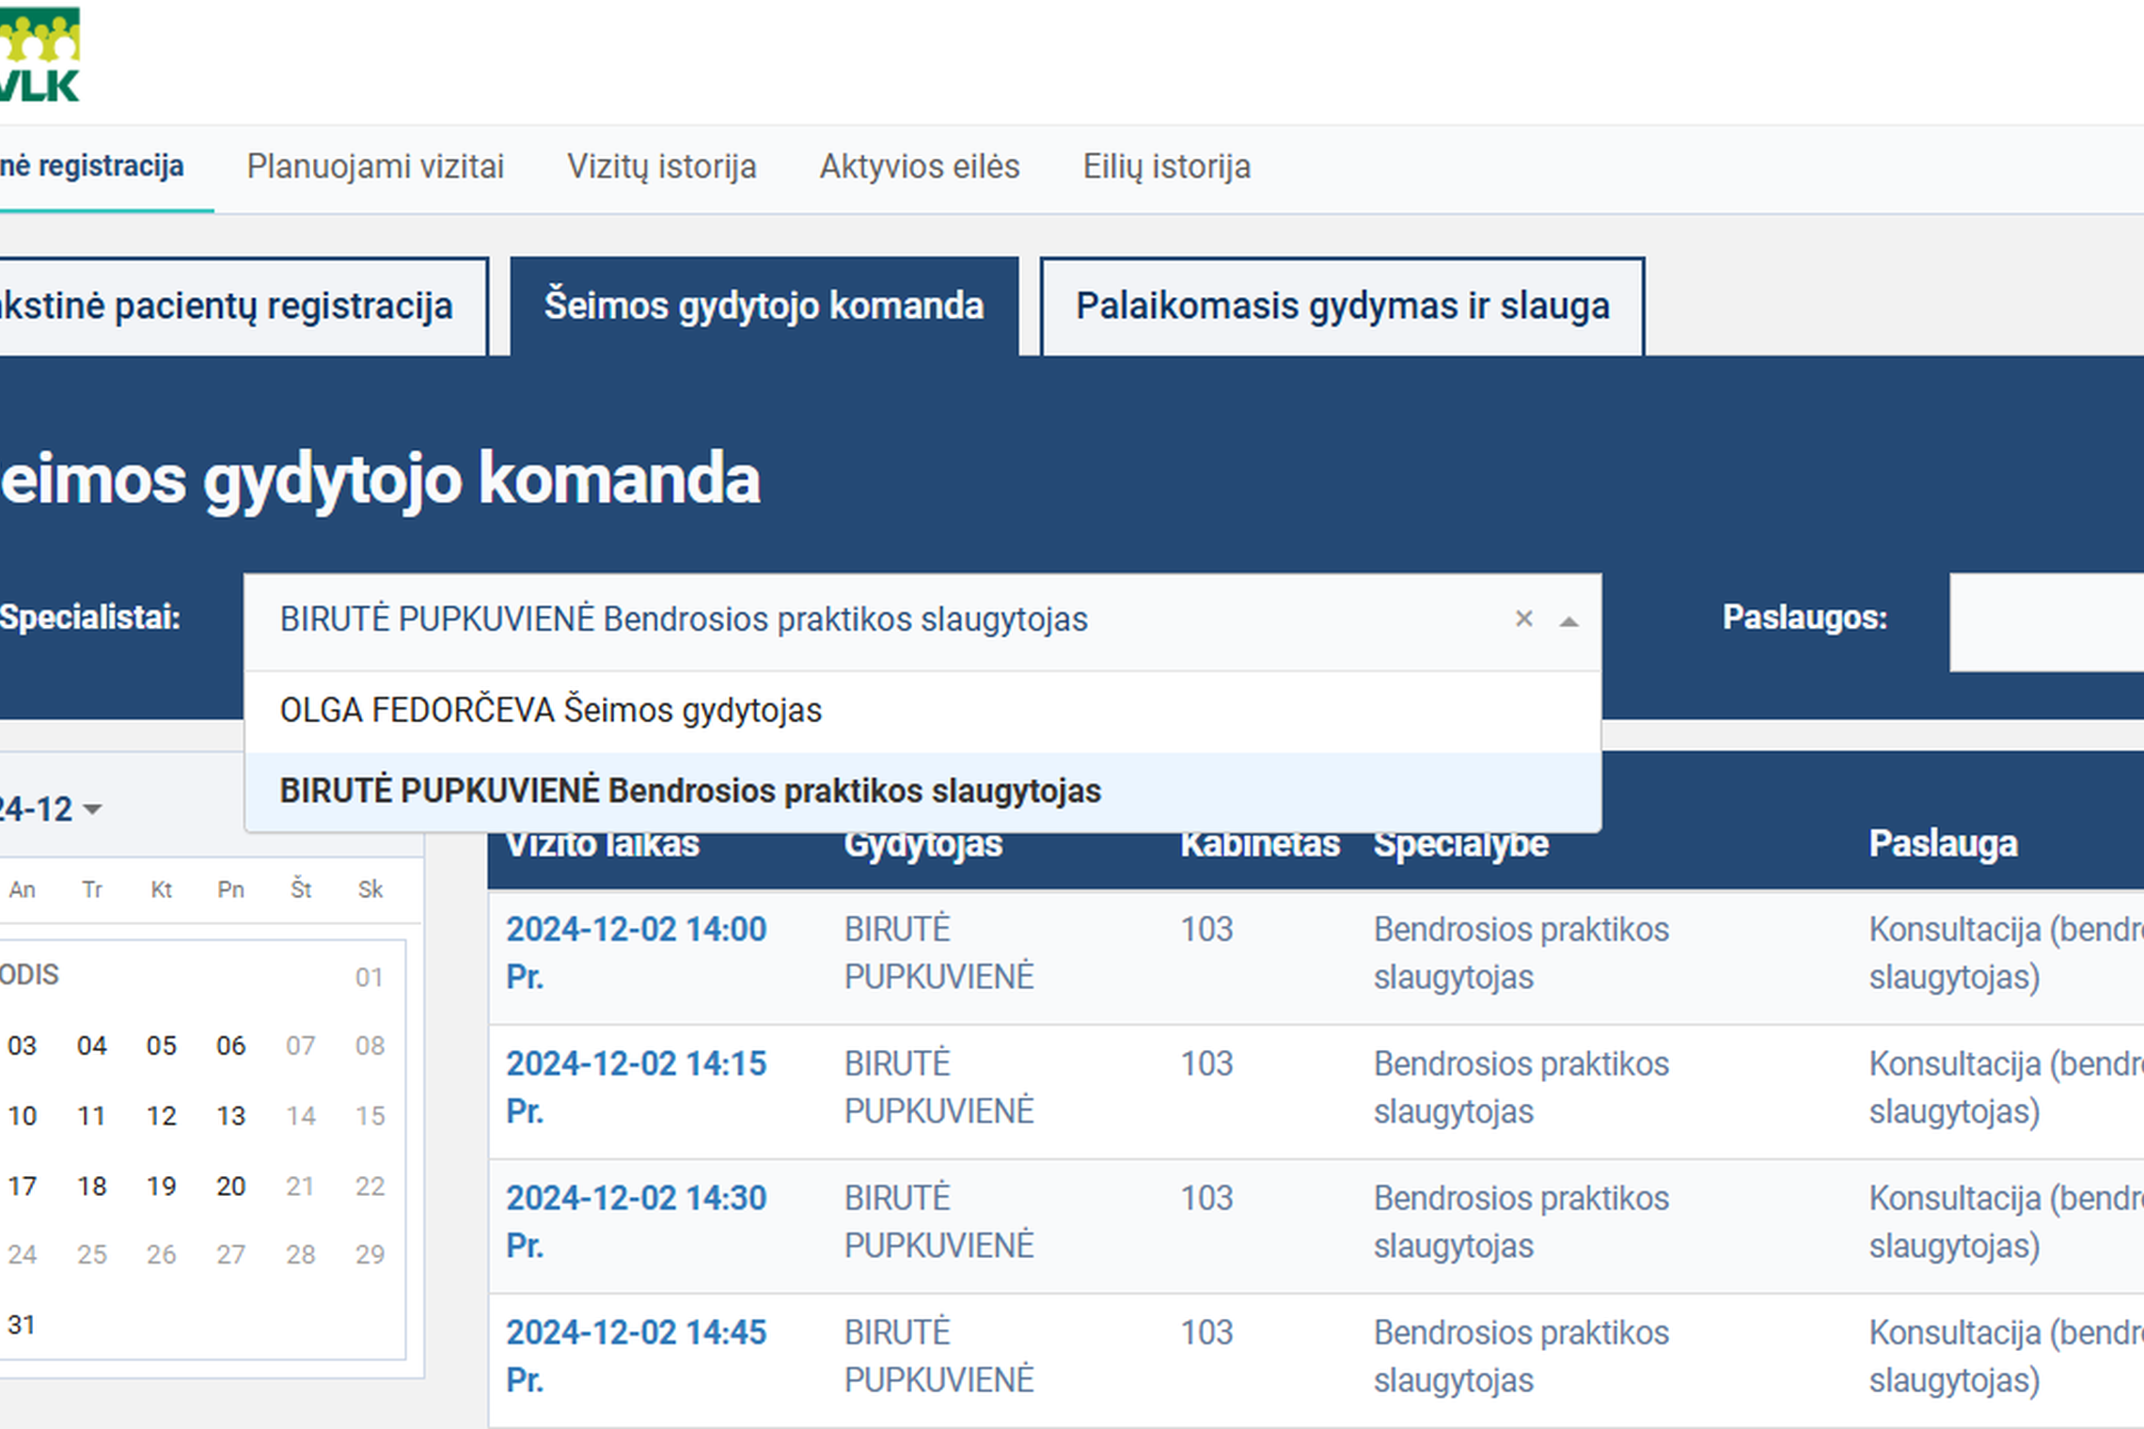Image resolution: width=2144 pixels, height=1429 pixels.
Task: Click BIRUTĖ PUPKUVIENĖ in the 14:00 row
Action: tap(938, 952)
